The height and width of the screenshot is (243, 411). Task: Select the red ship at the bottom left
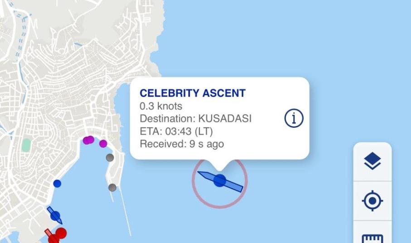(x=50, y=236)
